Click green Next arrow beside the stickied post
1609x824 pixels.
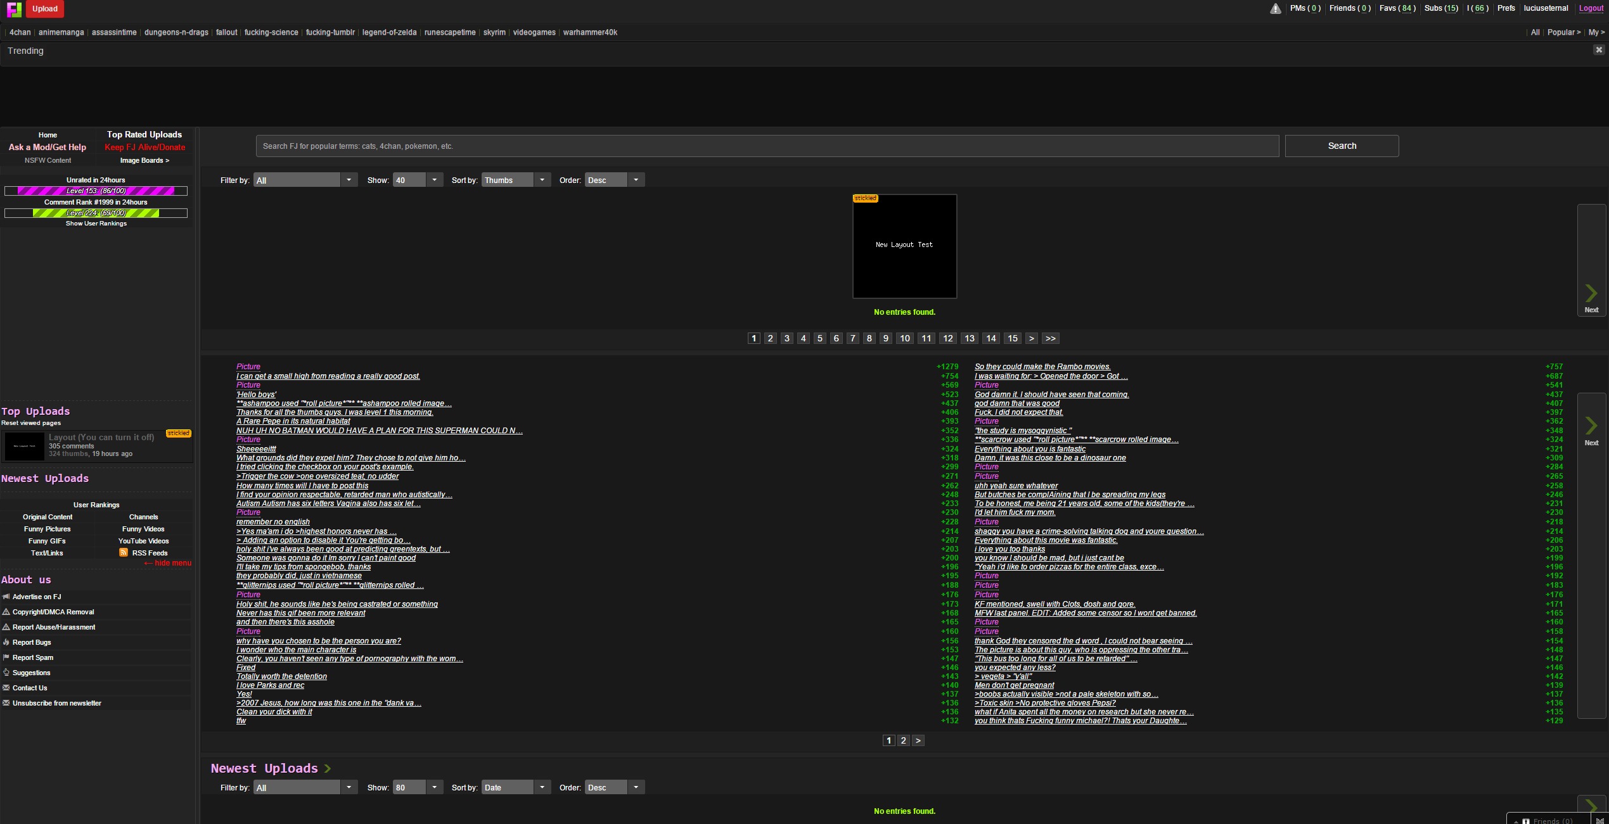coord(1591,295)
